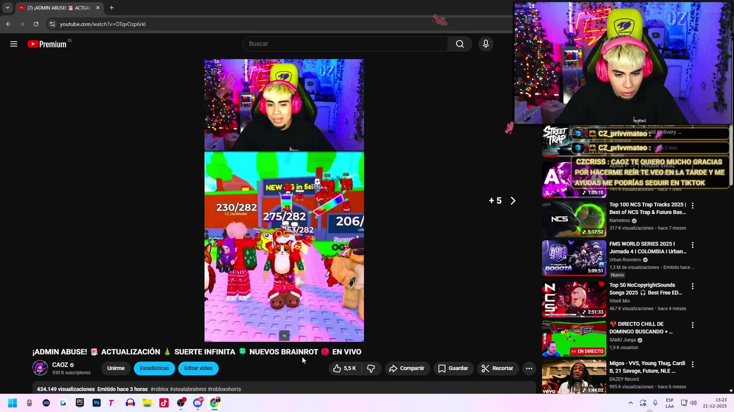Image resolution: width=734 pixels, height=412 pixels.
Task: Open Estadísticas for the video
Action: [154, 369]
